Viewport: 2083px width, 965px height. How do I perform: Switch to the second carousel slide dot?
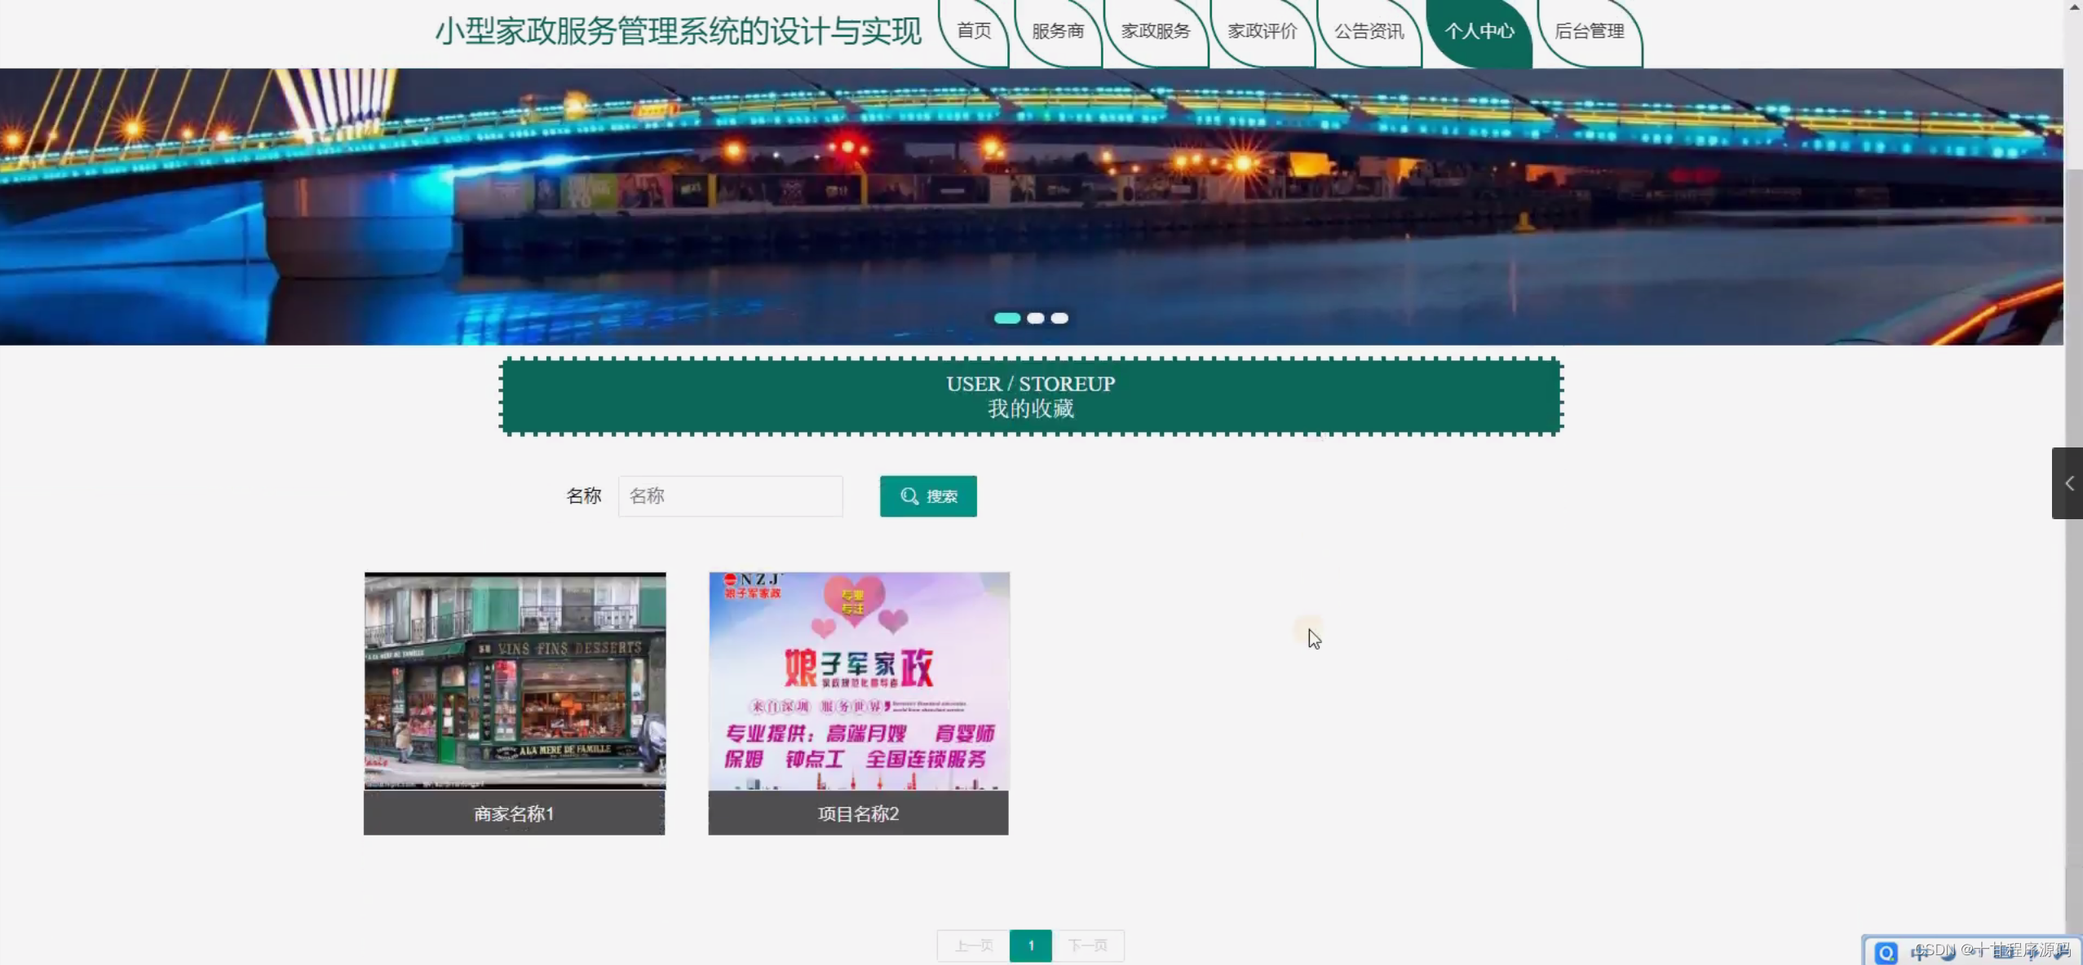(1036, 318)
